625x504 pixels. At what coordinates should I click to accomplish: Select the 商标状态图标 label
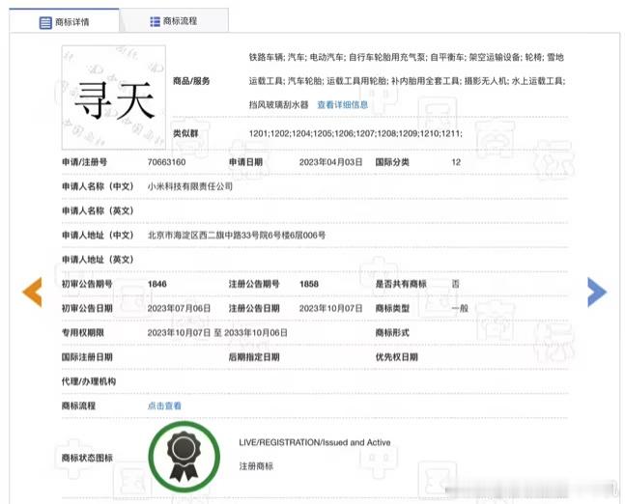point(87,458)
